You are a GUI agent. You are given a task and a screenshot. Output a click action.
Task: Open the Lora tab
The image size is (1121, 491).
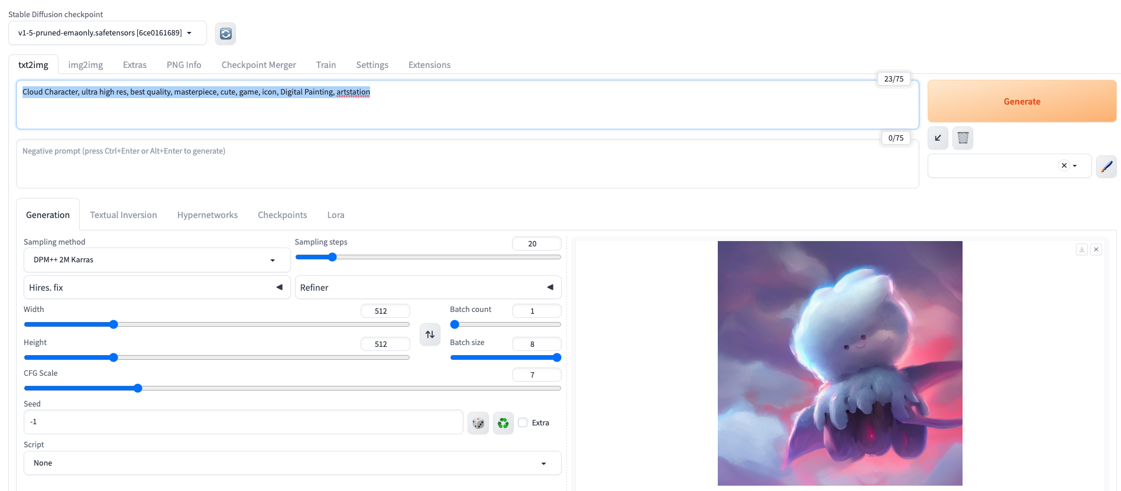pyautogui.click(x=335, y=215)
